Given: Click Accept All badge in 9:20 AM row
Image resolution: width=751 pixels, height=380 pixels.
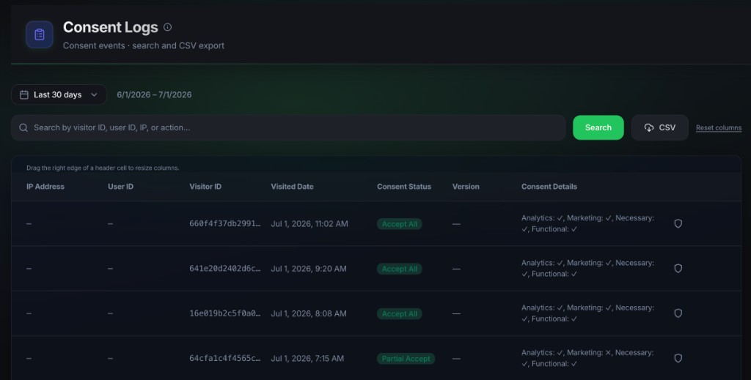Looking at the screenshot, I should click(400, 269).
